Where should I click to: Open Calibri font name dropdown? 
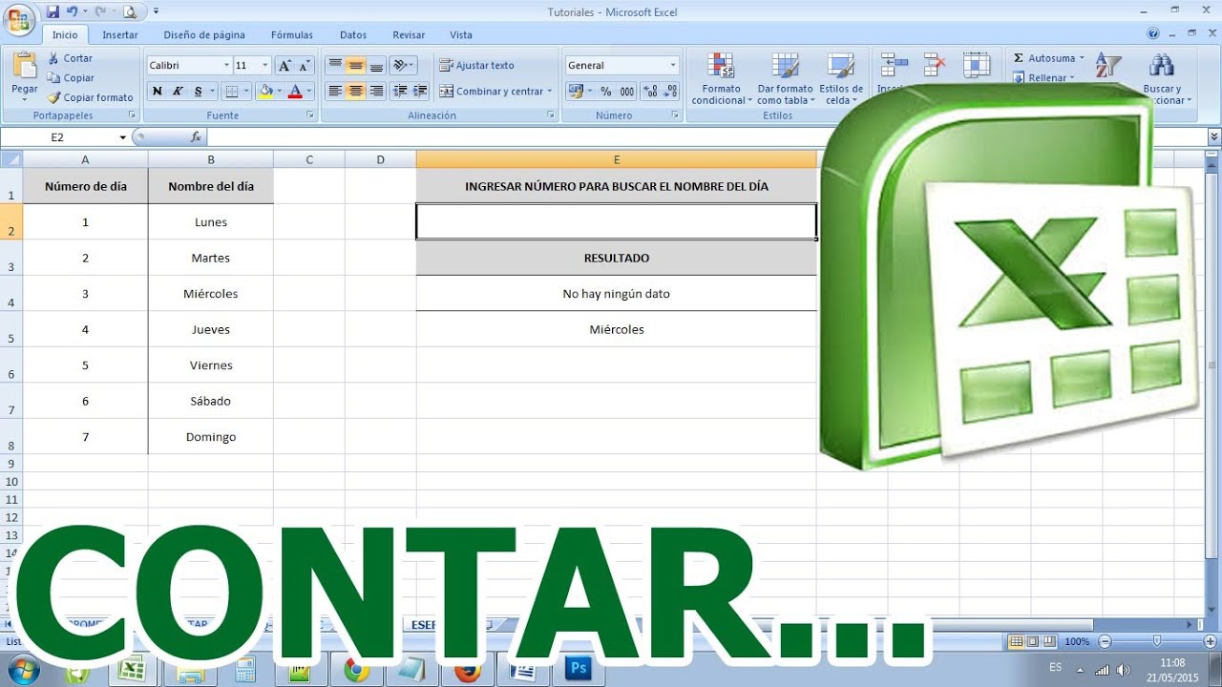click(226, 66)
